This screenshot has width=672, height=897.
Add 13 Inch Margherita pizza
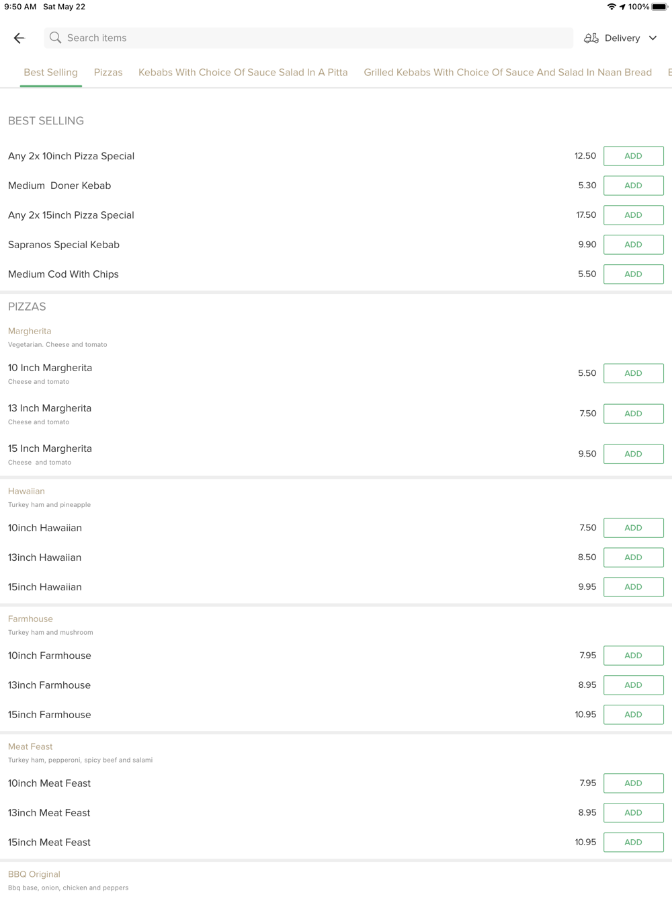point(633,414)
